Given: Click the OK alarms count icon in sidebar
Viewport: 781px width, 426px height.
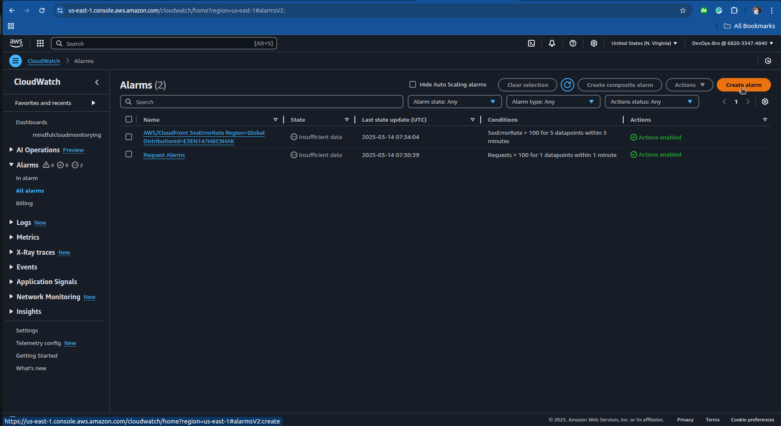Looking at the screenshot, I should (60, 165).
